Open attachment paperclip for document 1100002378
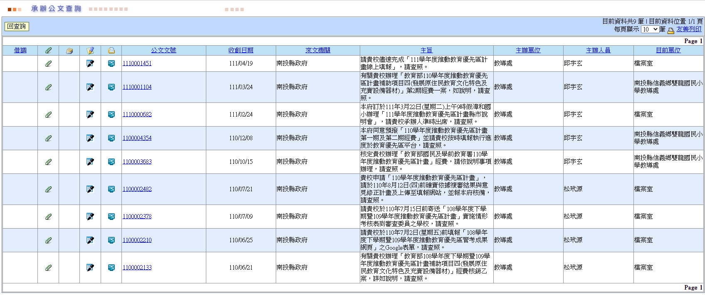Image resolution: width=705 pixels, height=295 pixels. tap(48, 217)
